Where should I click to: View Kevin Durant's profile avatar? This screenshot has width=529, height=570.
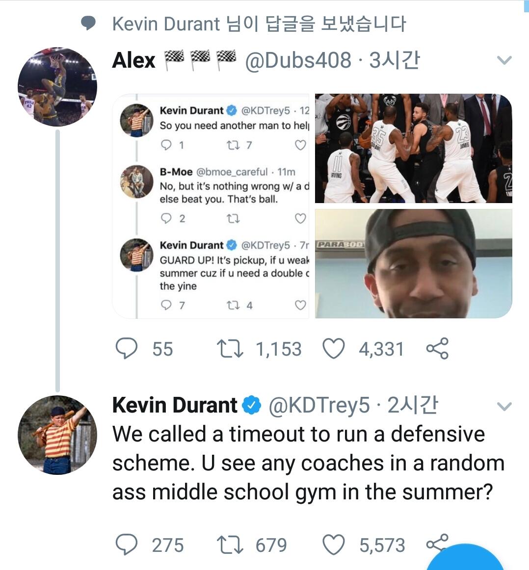click(x=57, y=435)
